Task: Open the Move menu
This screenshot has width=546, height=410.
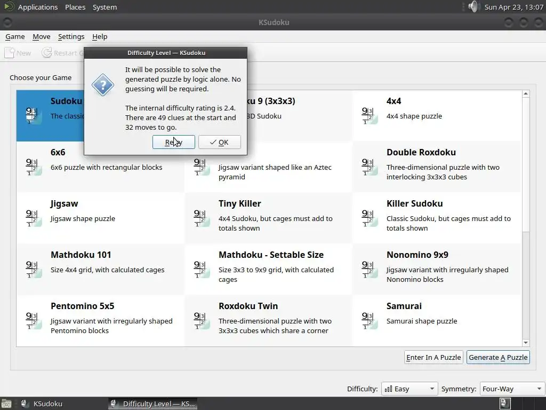Action: click(x=42, y=37)
